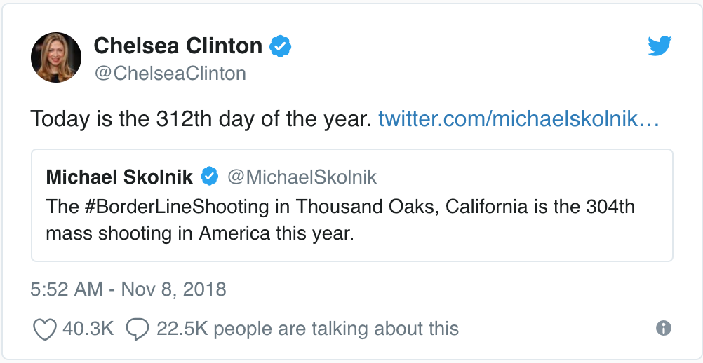Click "mass shooting in America this year" line

tap(200, 233)
